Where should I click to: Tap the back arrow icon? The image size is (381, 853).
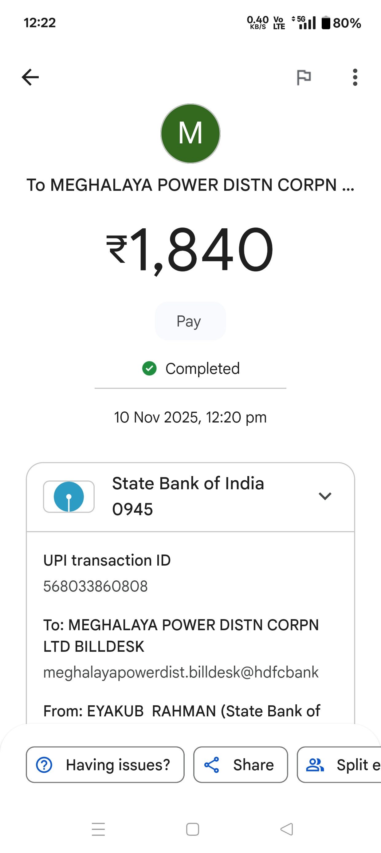click(x=30, y=77)
